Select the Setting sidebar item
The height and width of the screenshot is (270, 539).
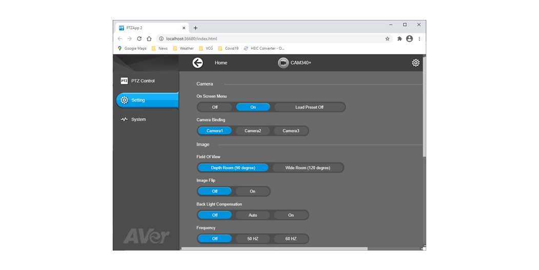pos(147,100)
